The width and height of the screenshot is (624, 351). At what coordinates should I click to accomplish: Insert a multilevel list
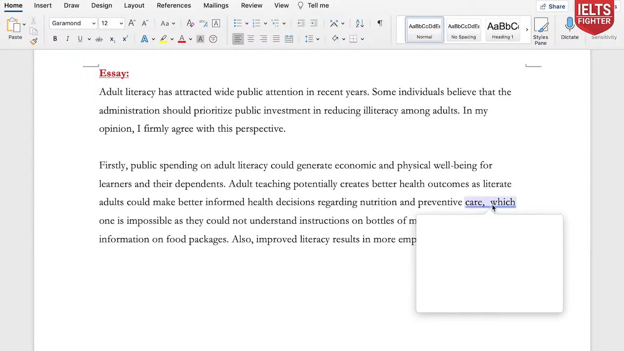click(275, 23)
